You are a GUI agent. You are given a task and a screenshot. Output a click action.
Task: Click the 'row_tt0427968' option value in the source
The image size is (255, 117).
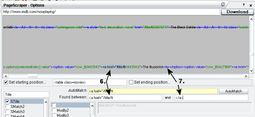(x=218, y=67)
